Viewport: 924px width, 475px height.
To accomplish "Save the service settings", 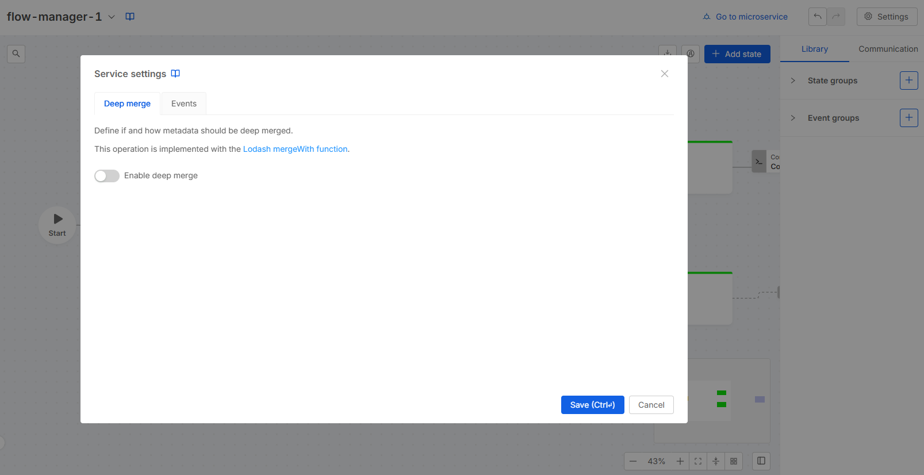I will 593,405.
